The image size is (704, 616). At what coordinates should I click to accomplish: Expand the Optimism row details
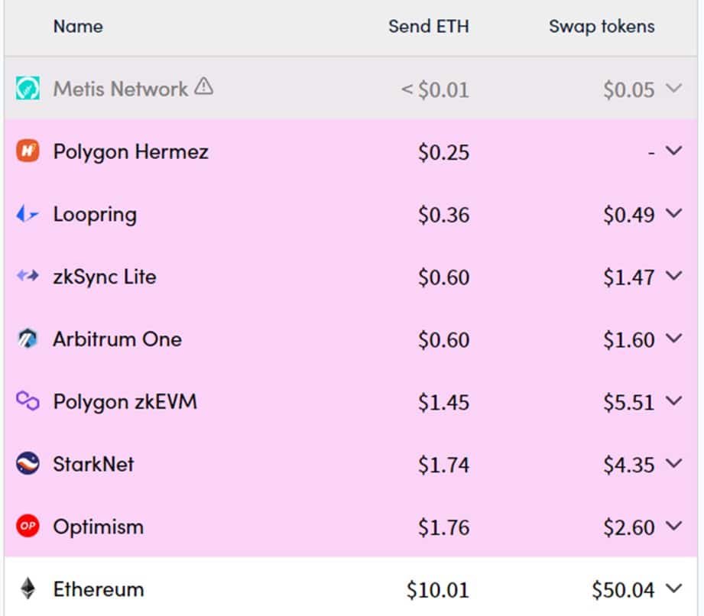click(x=674, y=525)
